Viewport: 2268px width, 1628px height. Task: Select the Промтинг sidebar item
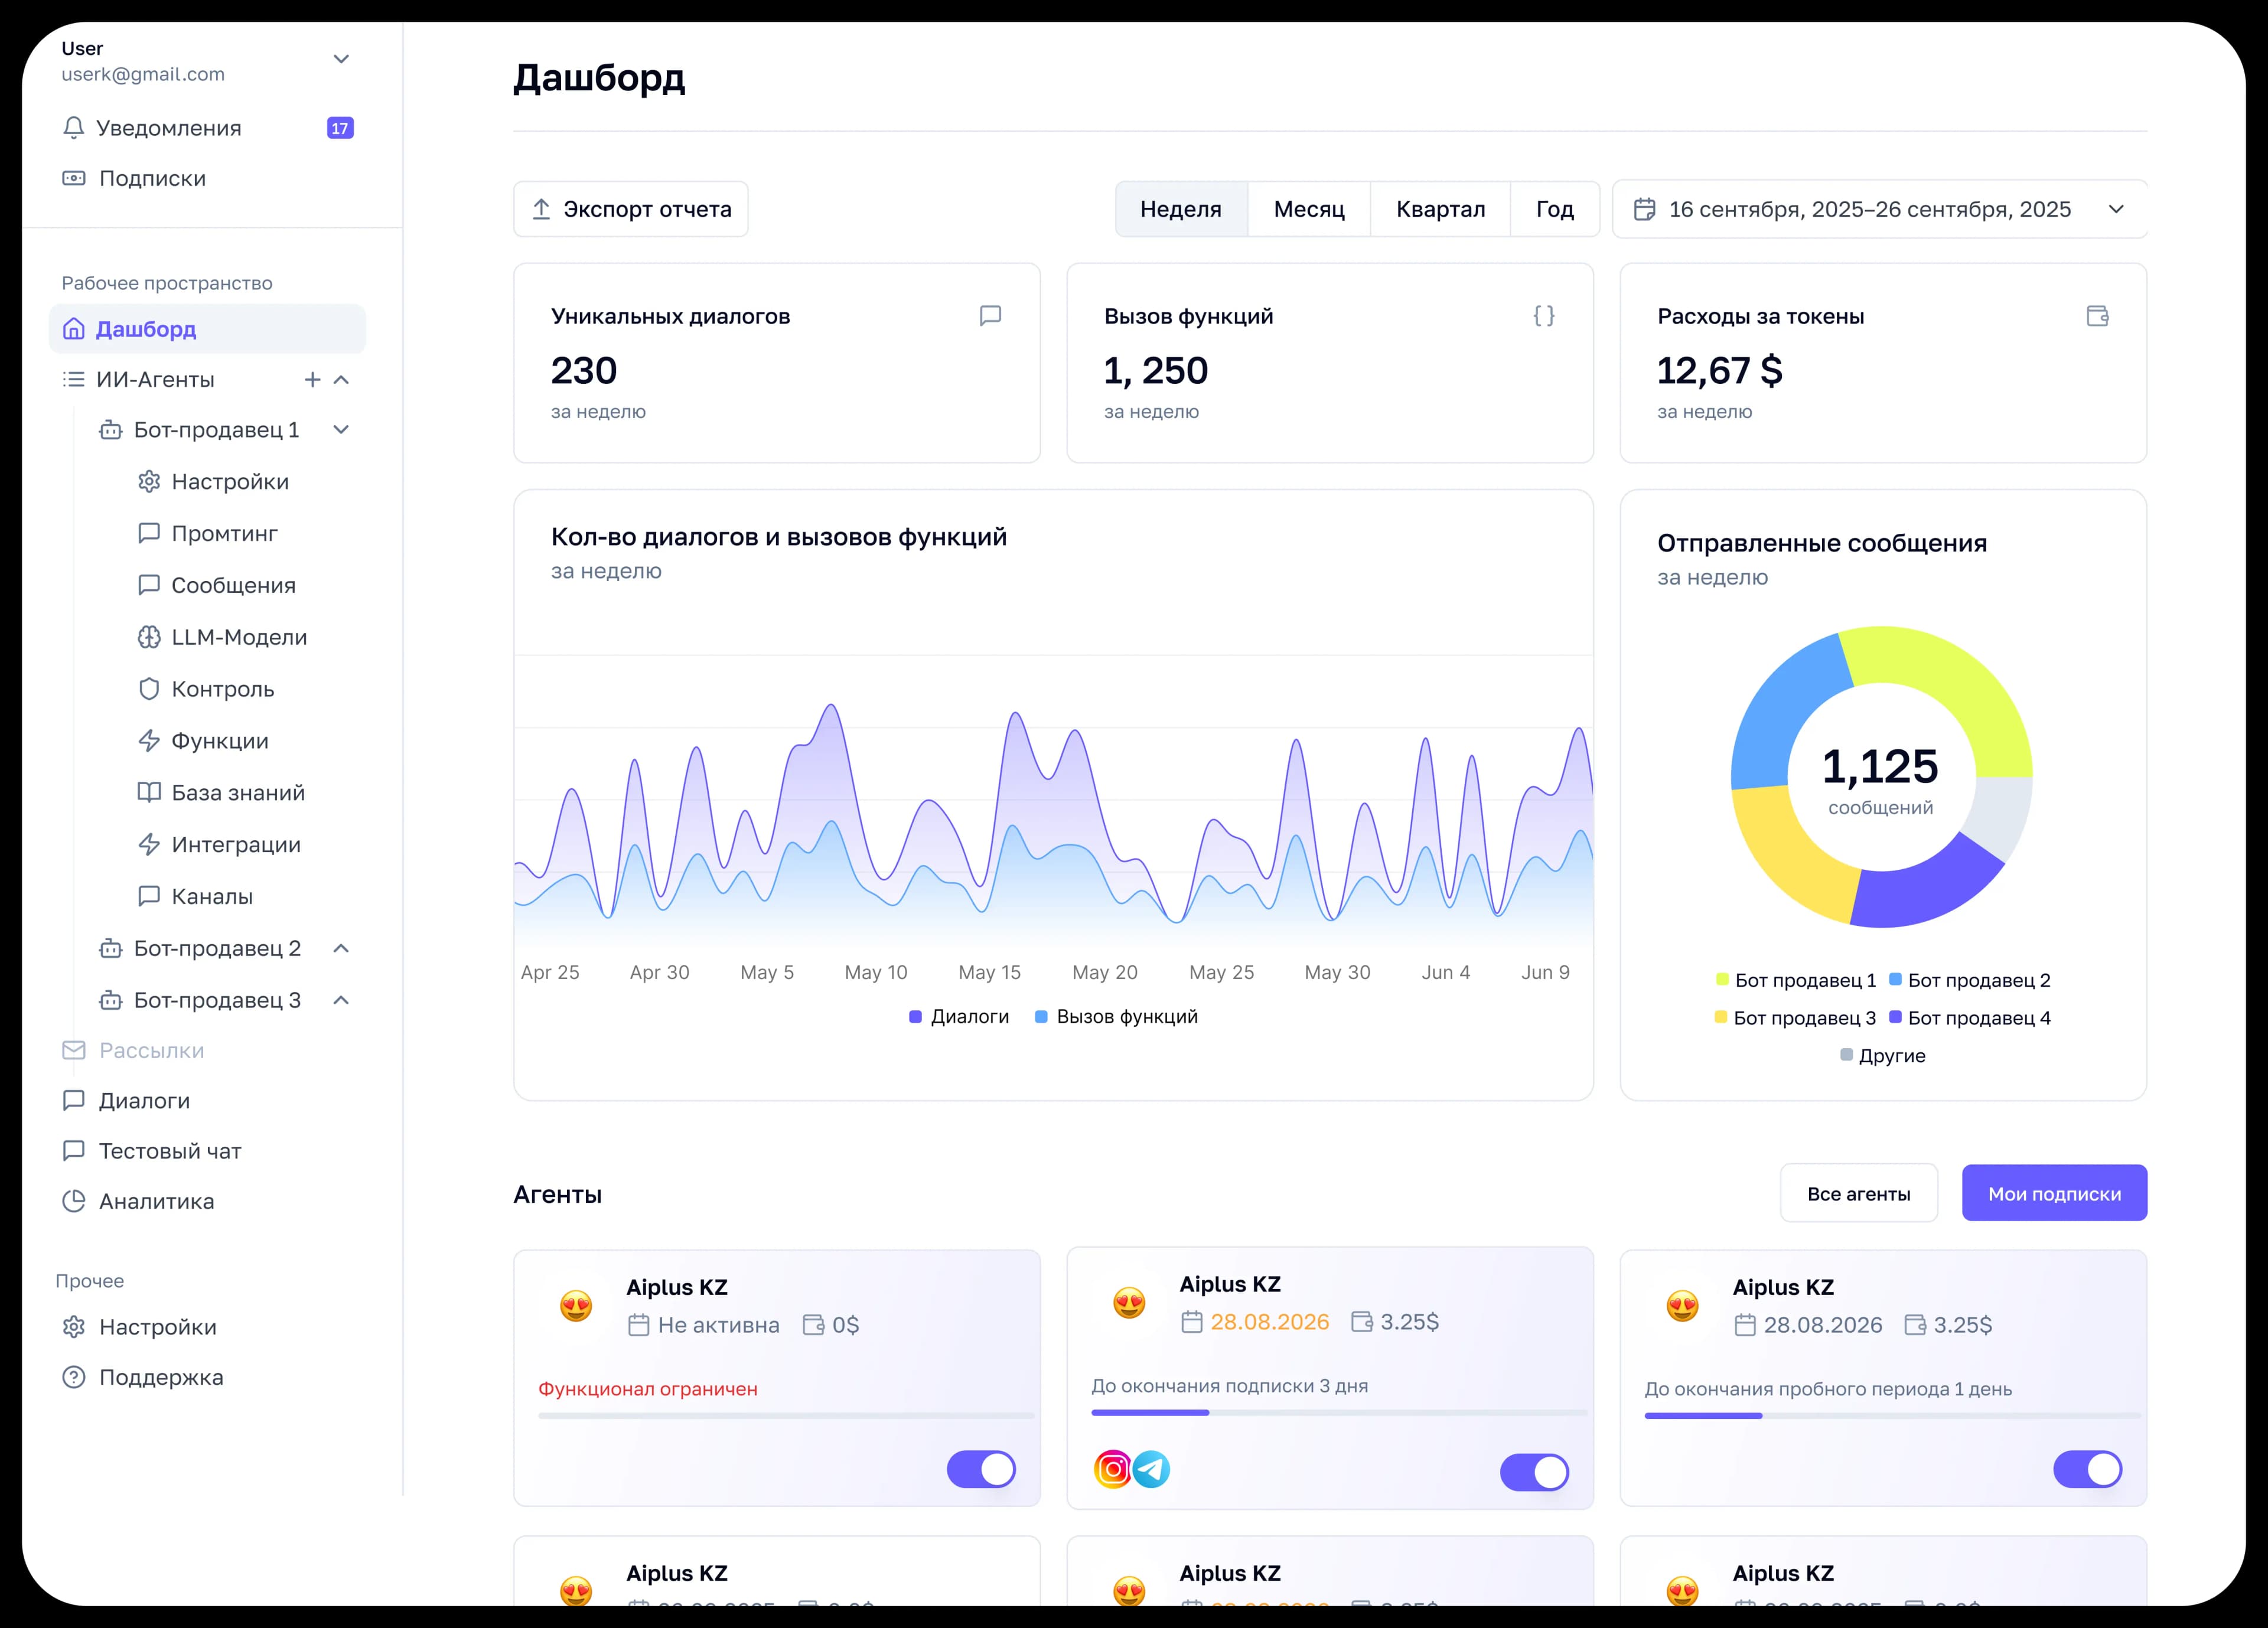[225, 533]
